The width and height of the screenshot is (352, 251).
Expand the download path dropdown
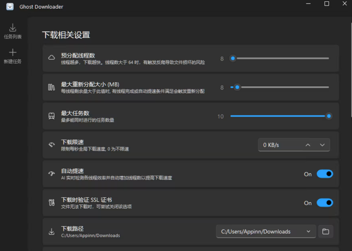(x=309, y=231)
